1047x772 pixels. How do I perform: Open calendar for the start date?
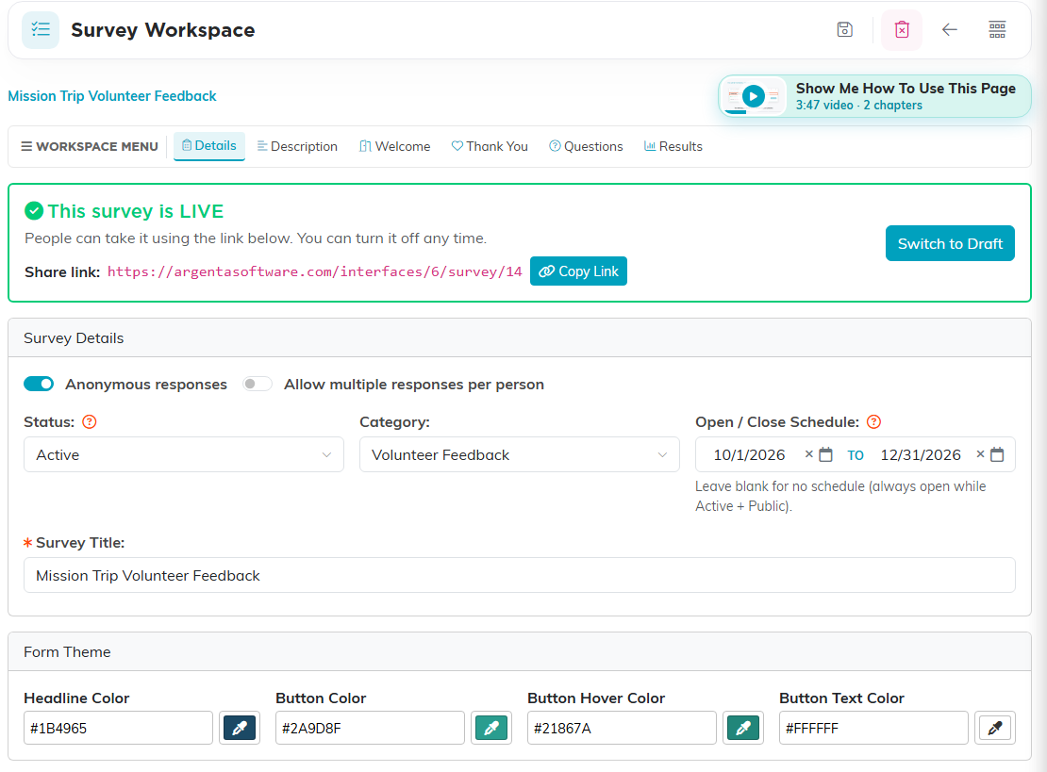coord(826,454)
